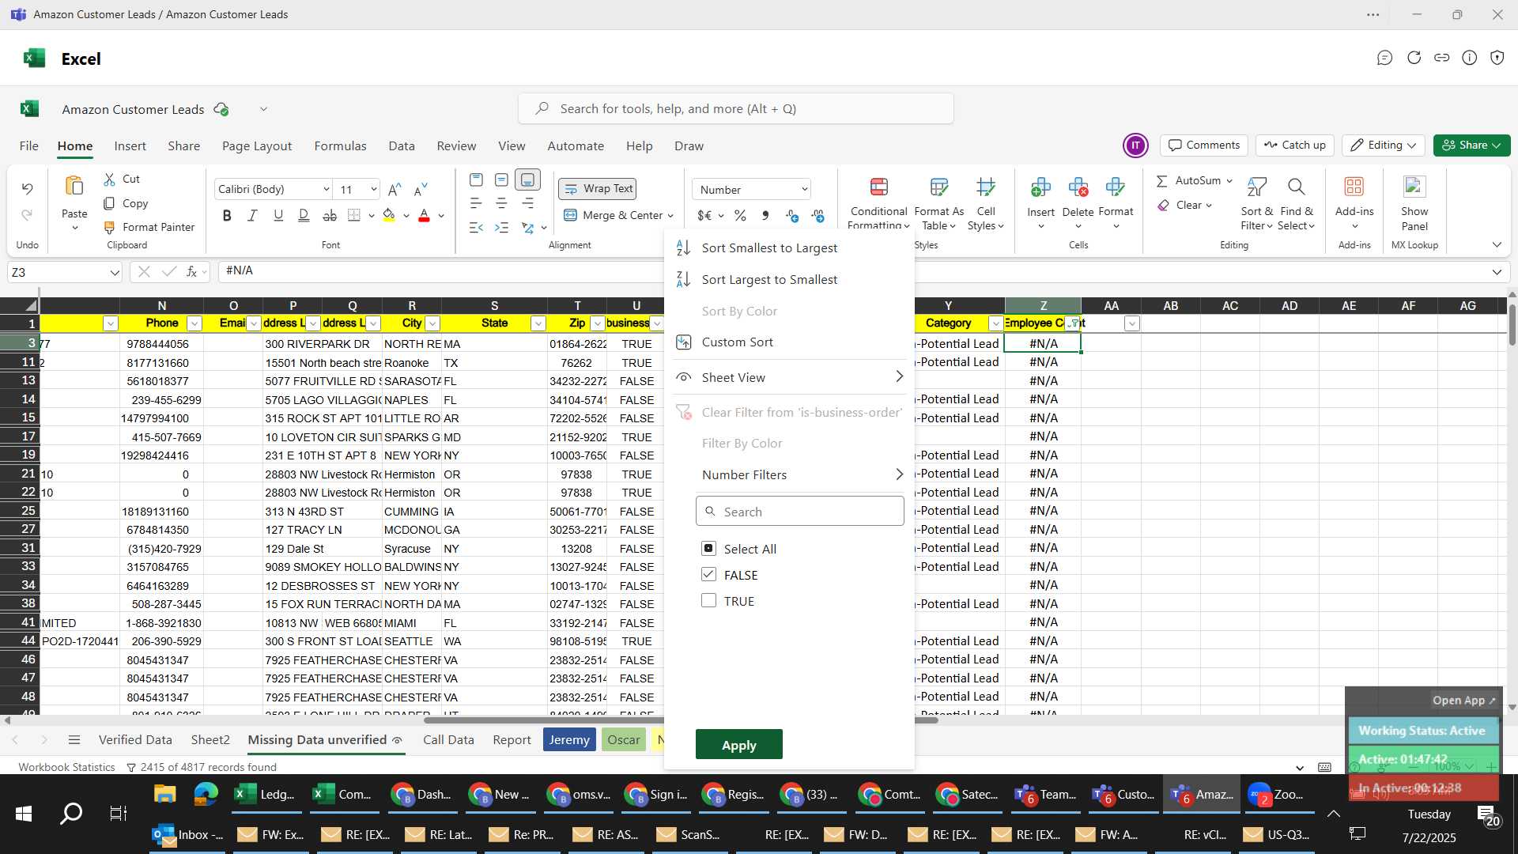Apply the yellow fill color
Screen dimensions: 1518x854
pos(389,215)
